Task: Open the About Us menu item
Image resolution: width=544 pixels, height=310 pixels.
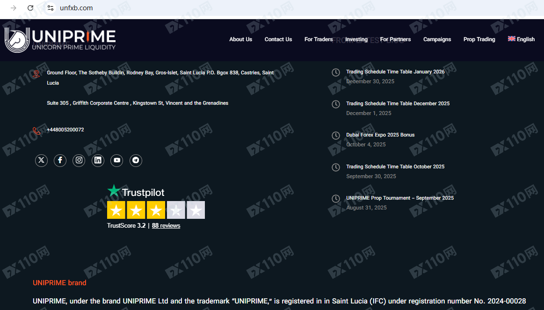Action: 240,39
